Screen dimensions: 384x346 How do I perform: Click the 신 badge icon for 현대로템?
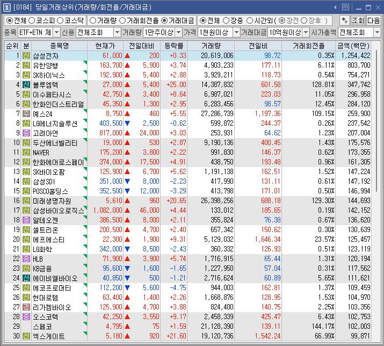pos(26,298)
